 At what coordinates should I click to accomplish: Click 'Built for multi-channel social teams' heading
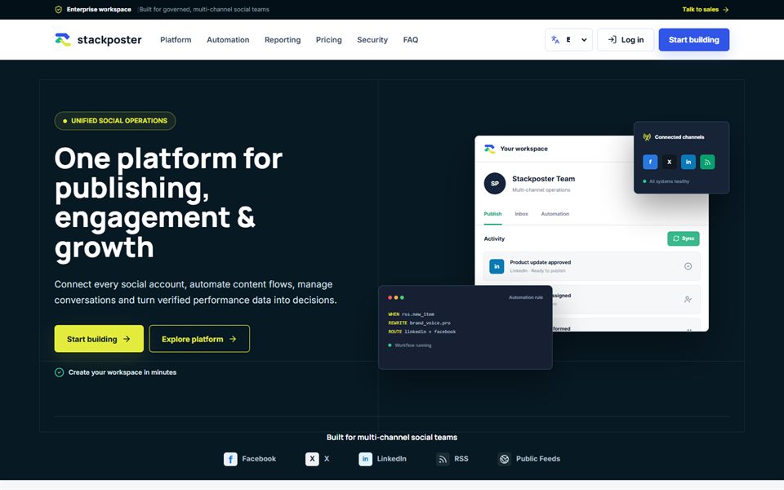coord(392,437)
